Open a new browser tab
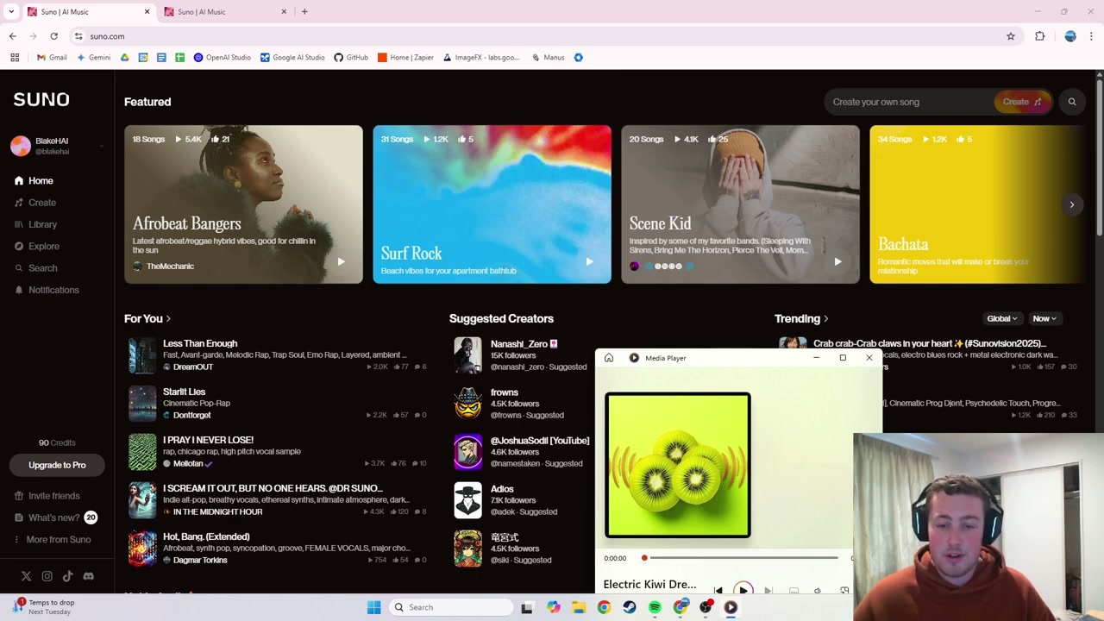The image size is (1104, 621). (x=304, y=12)
